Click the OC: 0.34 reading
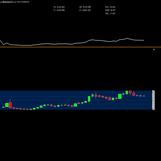This screenshot has height=161, width=161. point(110,7)
